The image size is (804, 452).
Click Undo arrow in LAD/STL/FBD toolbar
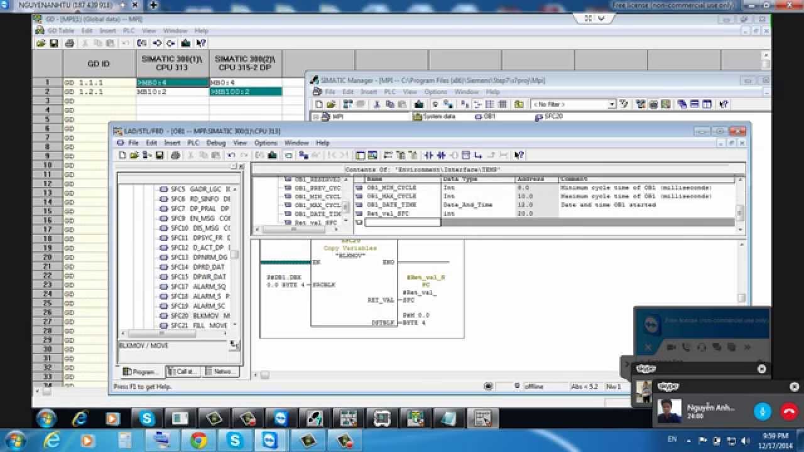click(x=231, y=155)
